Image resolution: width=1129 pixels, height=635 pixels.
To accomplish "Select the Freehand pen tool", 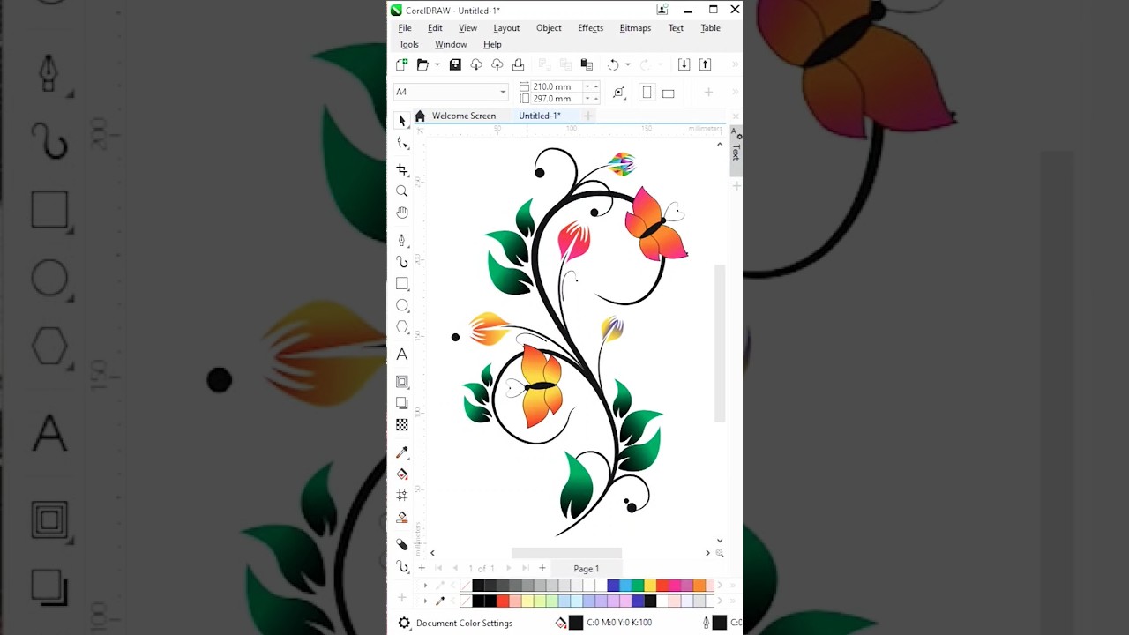I will 402,240.
